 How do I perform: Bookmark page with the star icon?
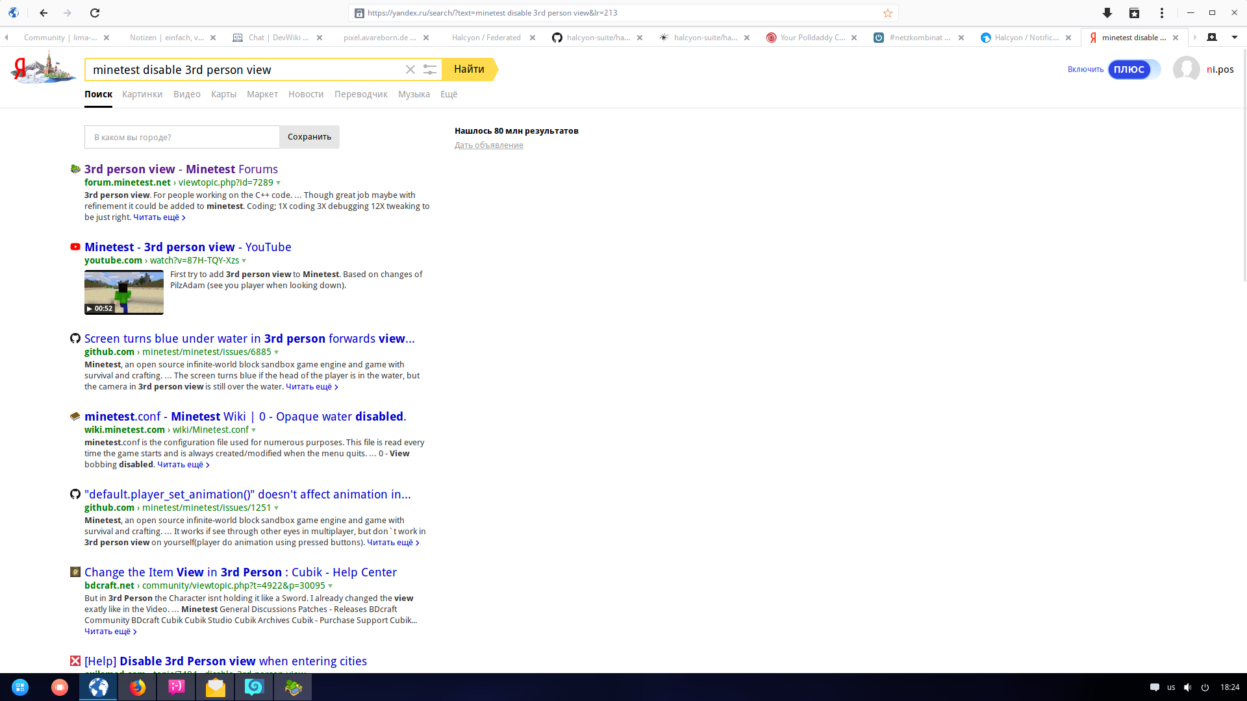pos(888,13)
